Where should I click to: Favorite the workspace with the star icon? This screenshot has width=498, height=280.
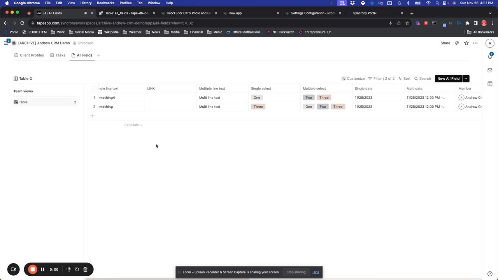(466, 43)
